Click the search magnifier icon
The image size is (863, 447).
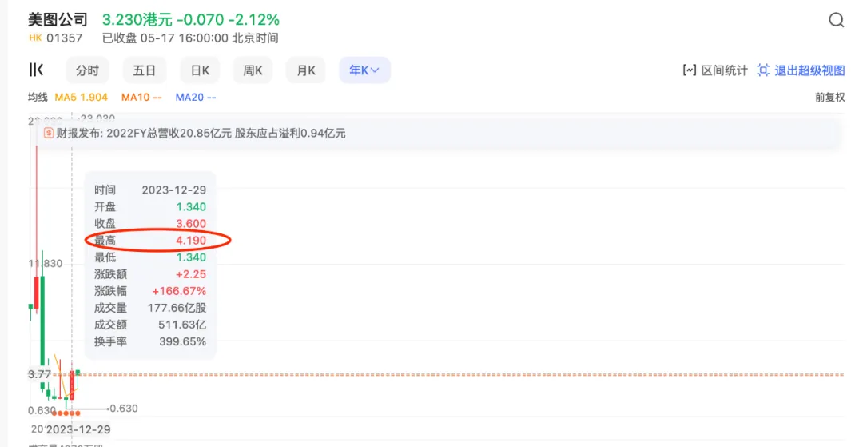pos(836,21)
